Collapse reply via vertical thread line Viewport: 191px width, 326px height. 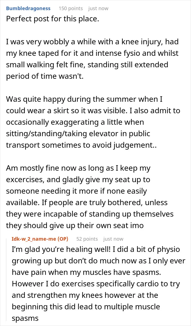[x=7, y=279]
